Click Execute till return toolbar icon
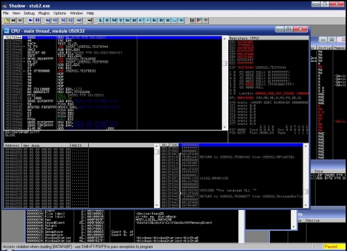The height and width of the screenshot is (251, 347). pyautogui.click(x=79, y=20)
